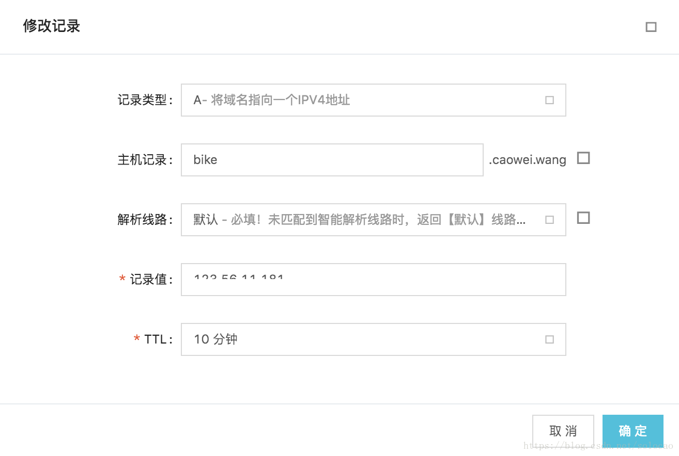Open the 10 分钟 TTL dropdown
This screenshot has height=456, width=679.
click(x=374, y=339)
